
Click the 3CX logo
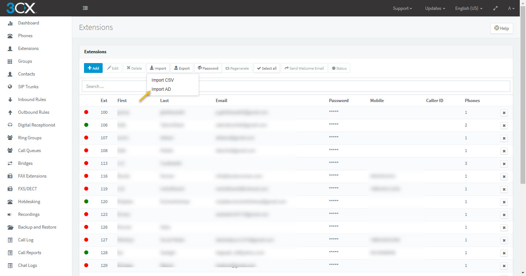pyautogui.click(x=21, y=8)
